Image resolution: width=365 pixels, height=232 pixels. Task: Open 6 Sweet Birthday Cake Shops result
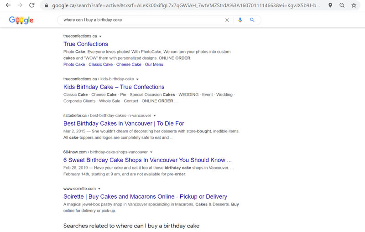pyautogui.click(x=147, y=160)
